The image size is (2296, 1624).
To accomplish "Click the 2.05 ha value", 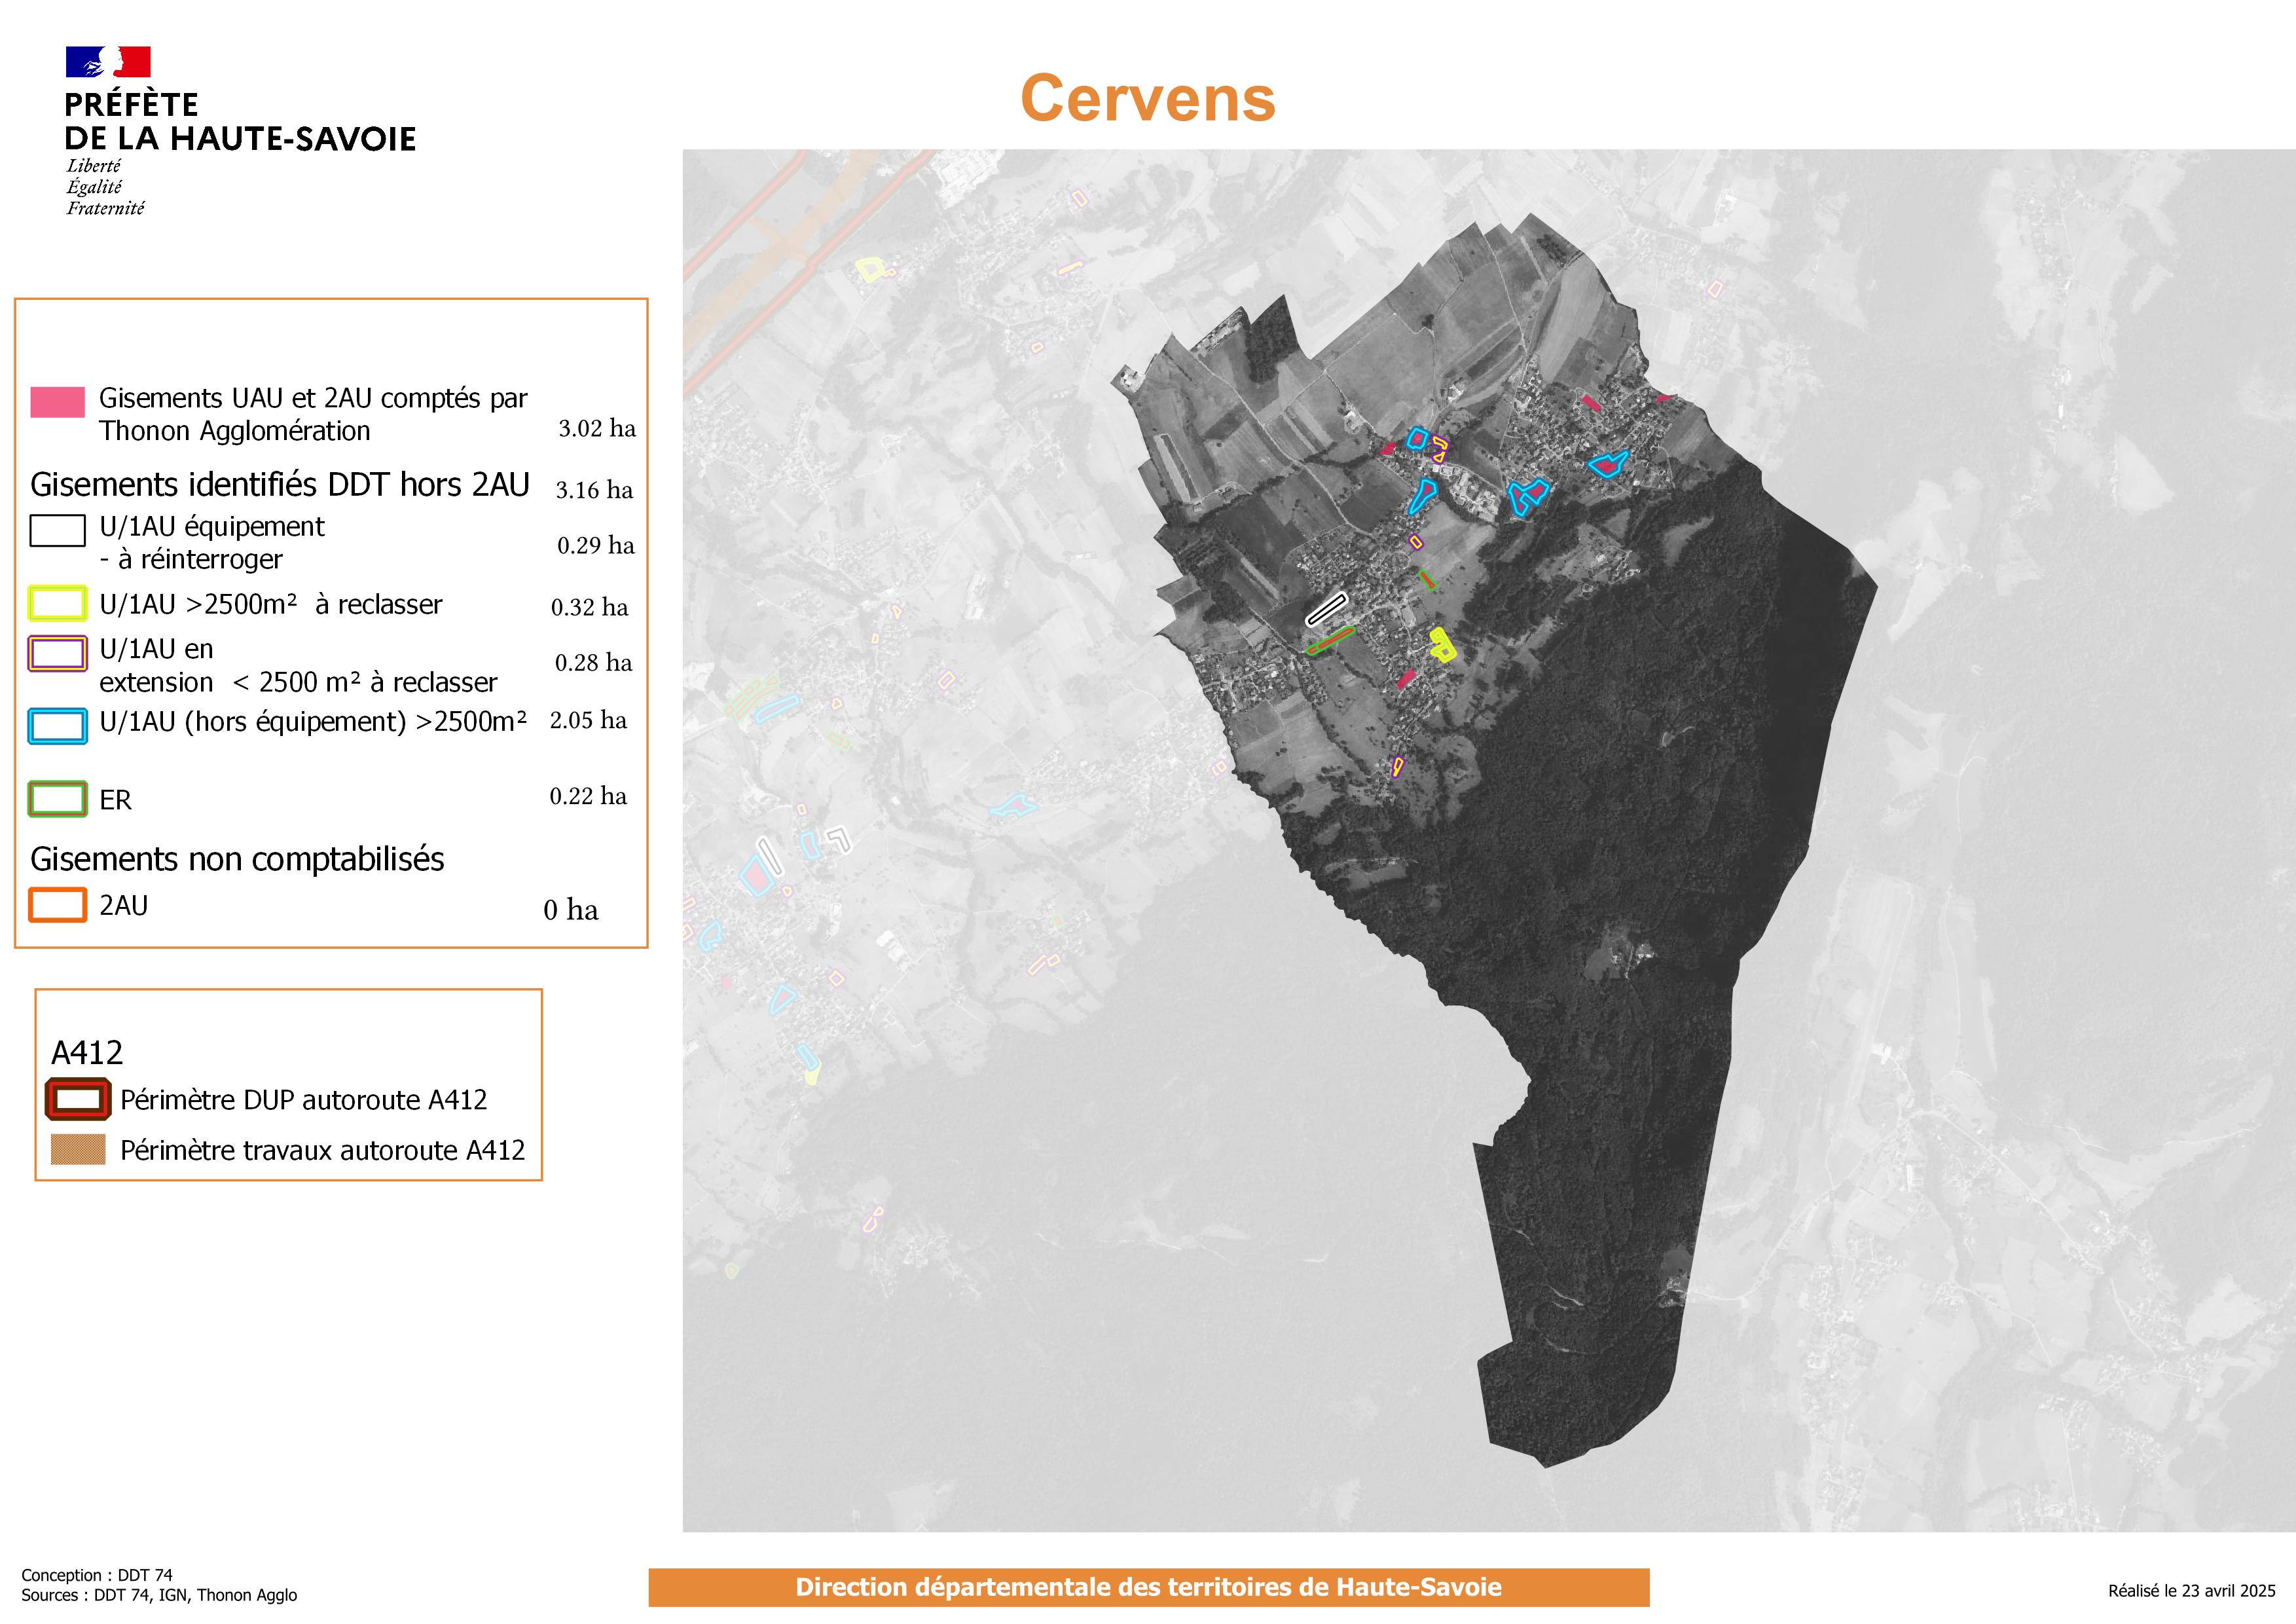I will tap(588, 720).
